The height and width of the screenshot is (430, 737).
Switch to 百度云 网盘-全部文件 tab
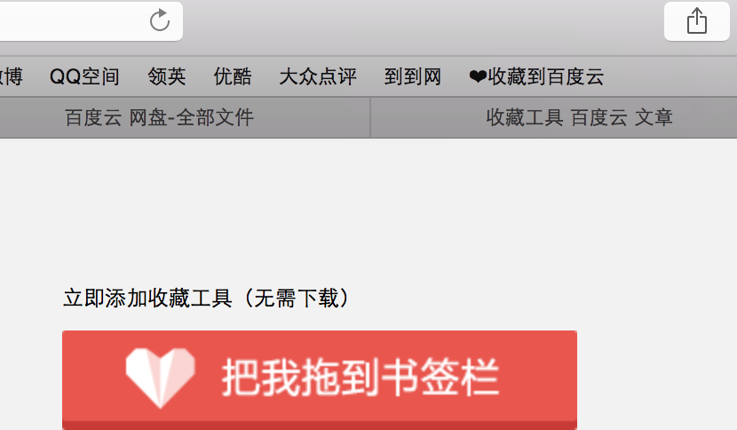click(x=186, y=117)
